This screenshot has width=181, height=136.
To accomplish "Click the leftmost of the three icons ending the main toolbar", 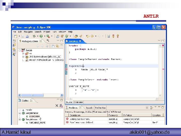I will tap(109, 36).
